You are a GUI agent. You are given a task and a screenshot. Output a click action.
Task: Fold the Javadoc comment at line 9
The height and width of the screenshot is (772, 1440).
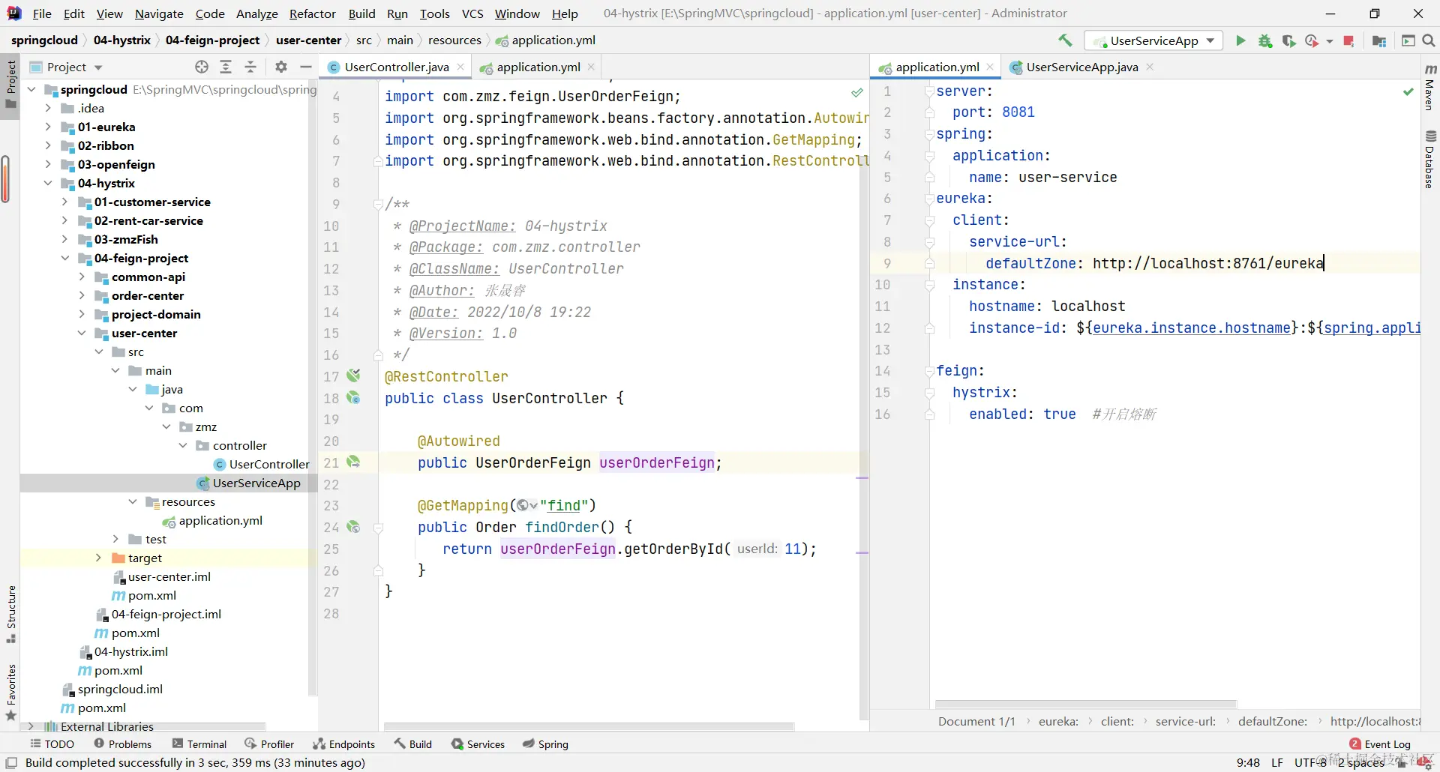click(379, 204)
